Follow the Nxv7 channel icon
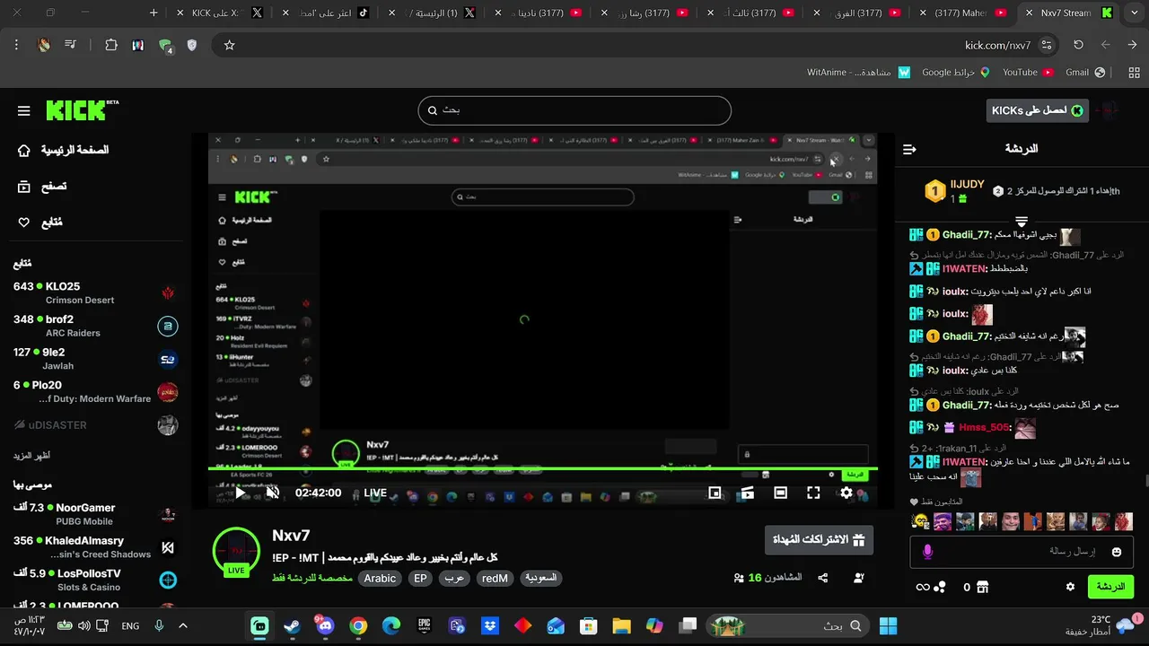Viewport: 1149px width, 646px height. click(x=859, y=579)
